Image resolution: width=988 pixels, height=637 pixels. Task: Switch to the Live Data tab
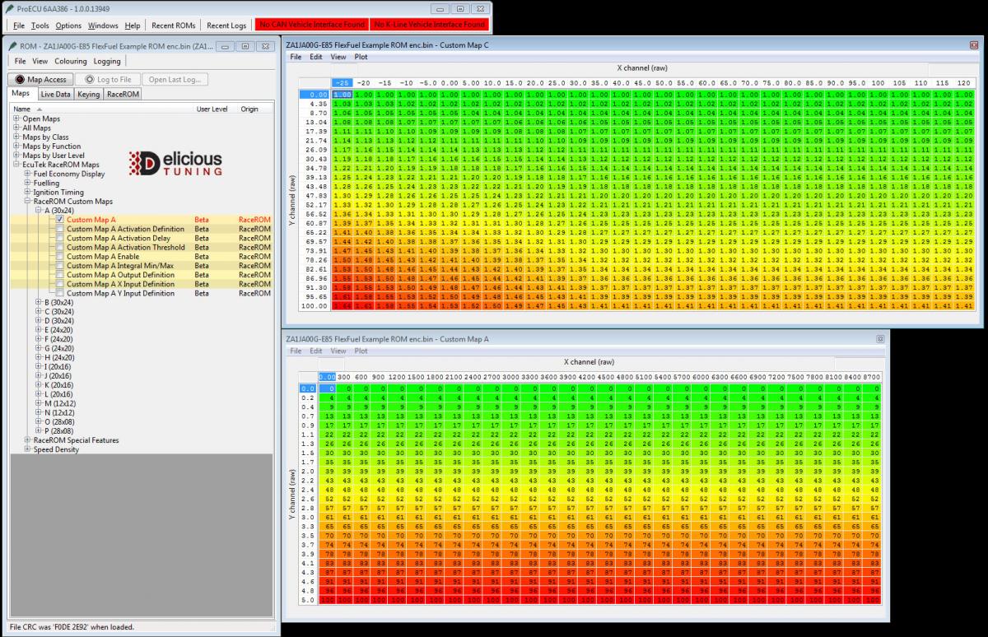(55, 95)
